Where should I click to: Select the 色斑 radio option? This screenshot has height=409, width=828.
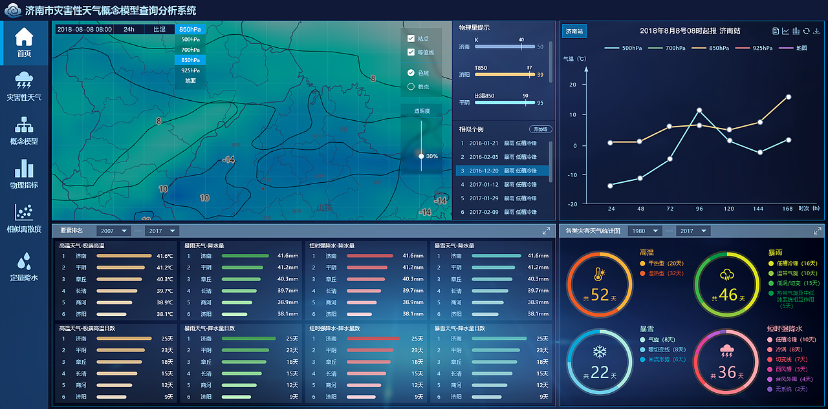(411, 73)
